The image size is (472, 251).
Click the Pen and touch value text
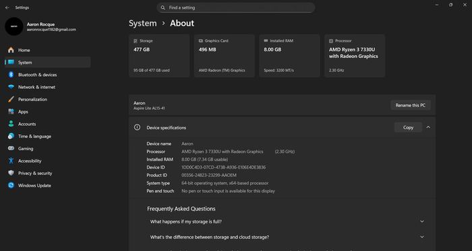(x=228, y=191)
